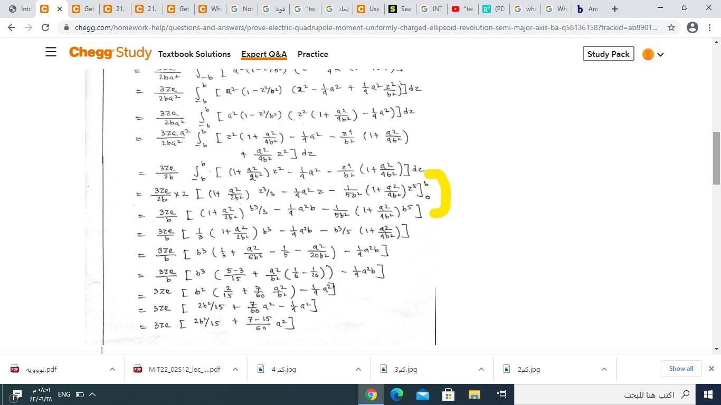Expand options for the MIT22_02S12 PDF download
The image size is (721, 405).
tap(235, 369)
